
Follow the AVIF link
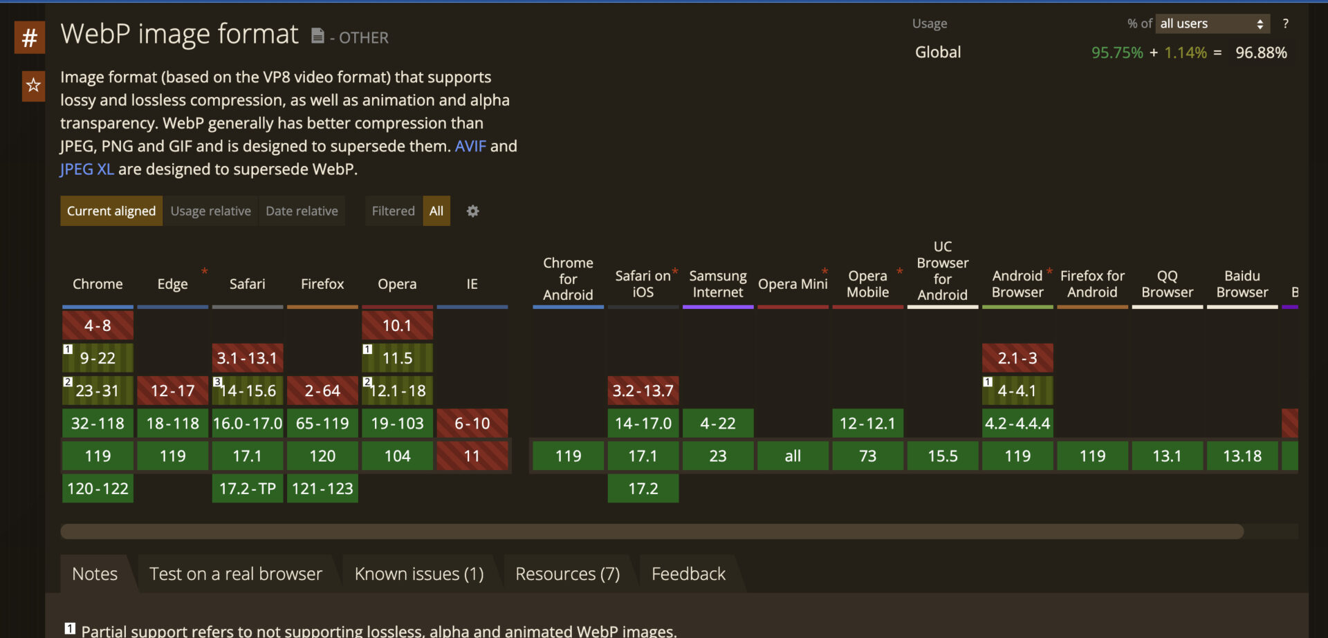pyautogui.click(x=470, y=147)
